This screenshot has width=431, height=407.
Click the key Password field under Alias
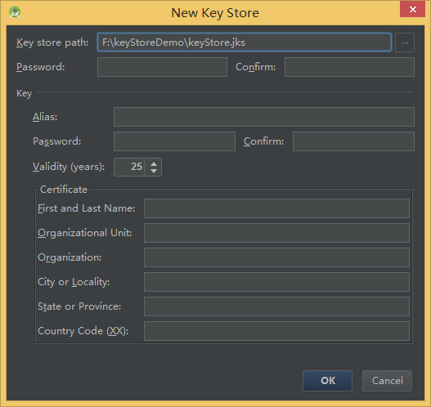tap(174, 141)
